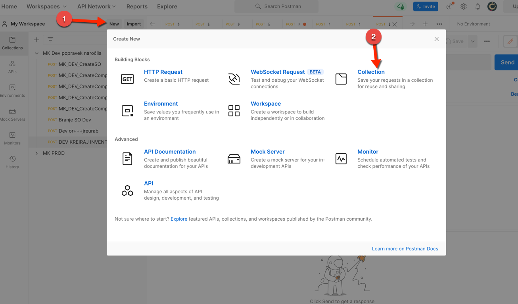
Task: Click the Import button
Action: click(134, 24)
